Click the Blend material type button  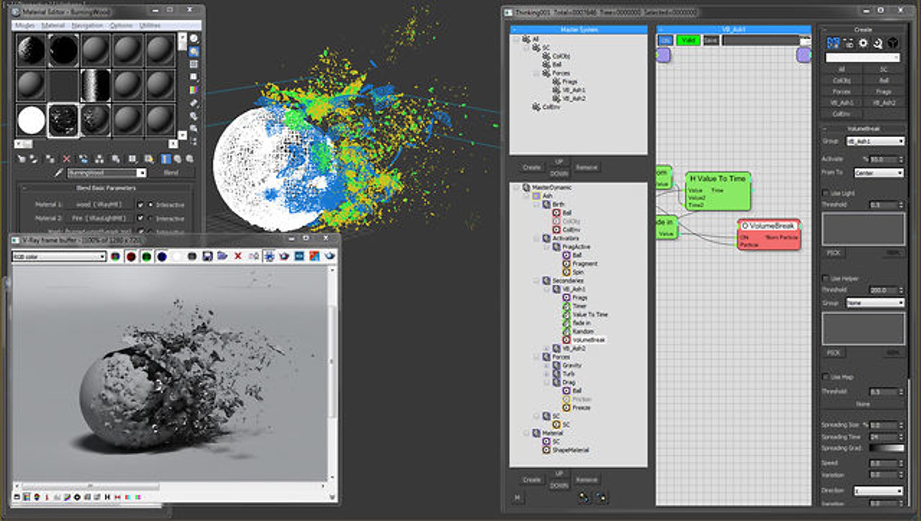point(171,173)
